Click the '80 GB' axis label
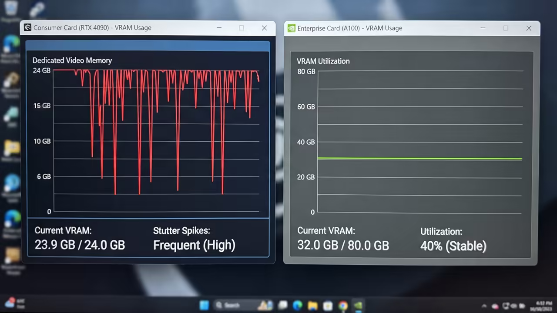 point(306,72)
